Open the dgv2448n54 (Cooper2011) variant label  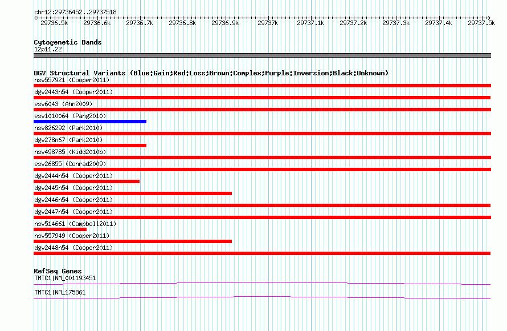pyautogui.click(x=73, y=248)
